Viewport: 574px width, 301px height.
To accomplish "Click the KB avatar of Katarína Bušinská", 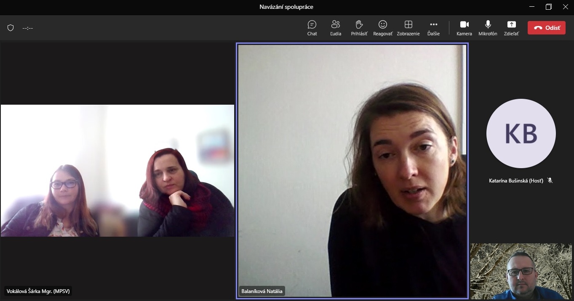I will [521, 133].
